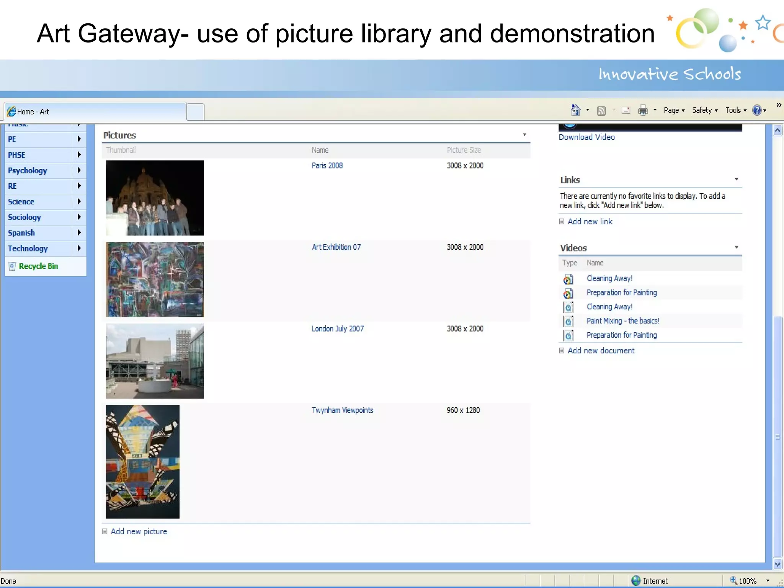Image resolution: width=784 pixels, height=588 pixels.
Task: Click the Read Mail icon
Action: click(x=626, y=110)
